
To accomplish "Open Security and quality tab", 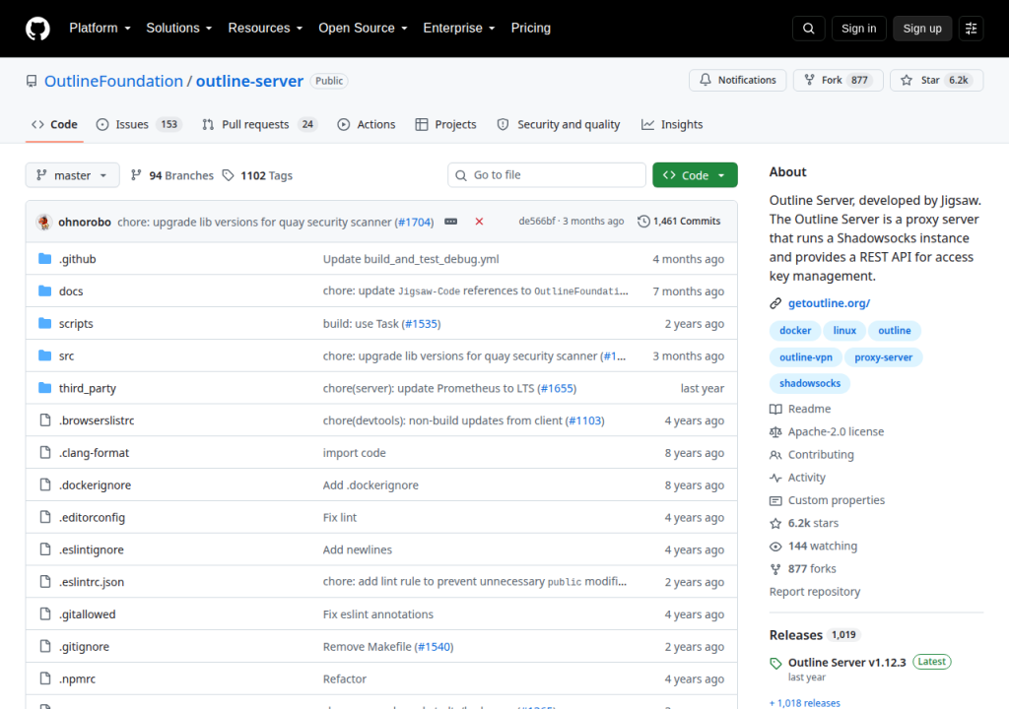I will point(559,124).
